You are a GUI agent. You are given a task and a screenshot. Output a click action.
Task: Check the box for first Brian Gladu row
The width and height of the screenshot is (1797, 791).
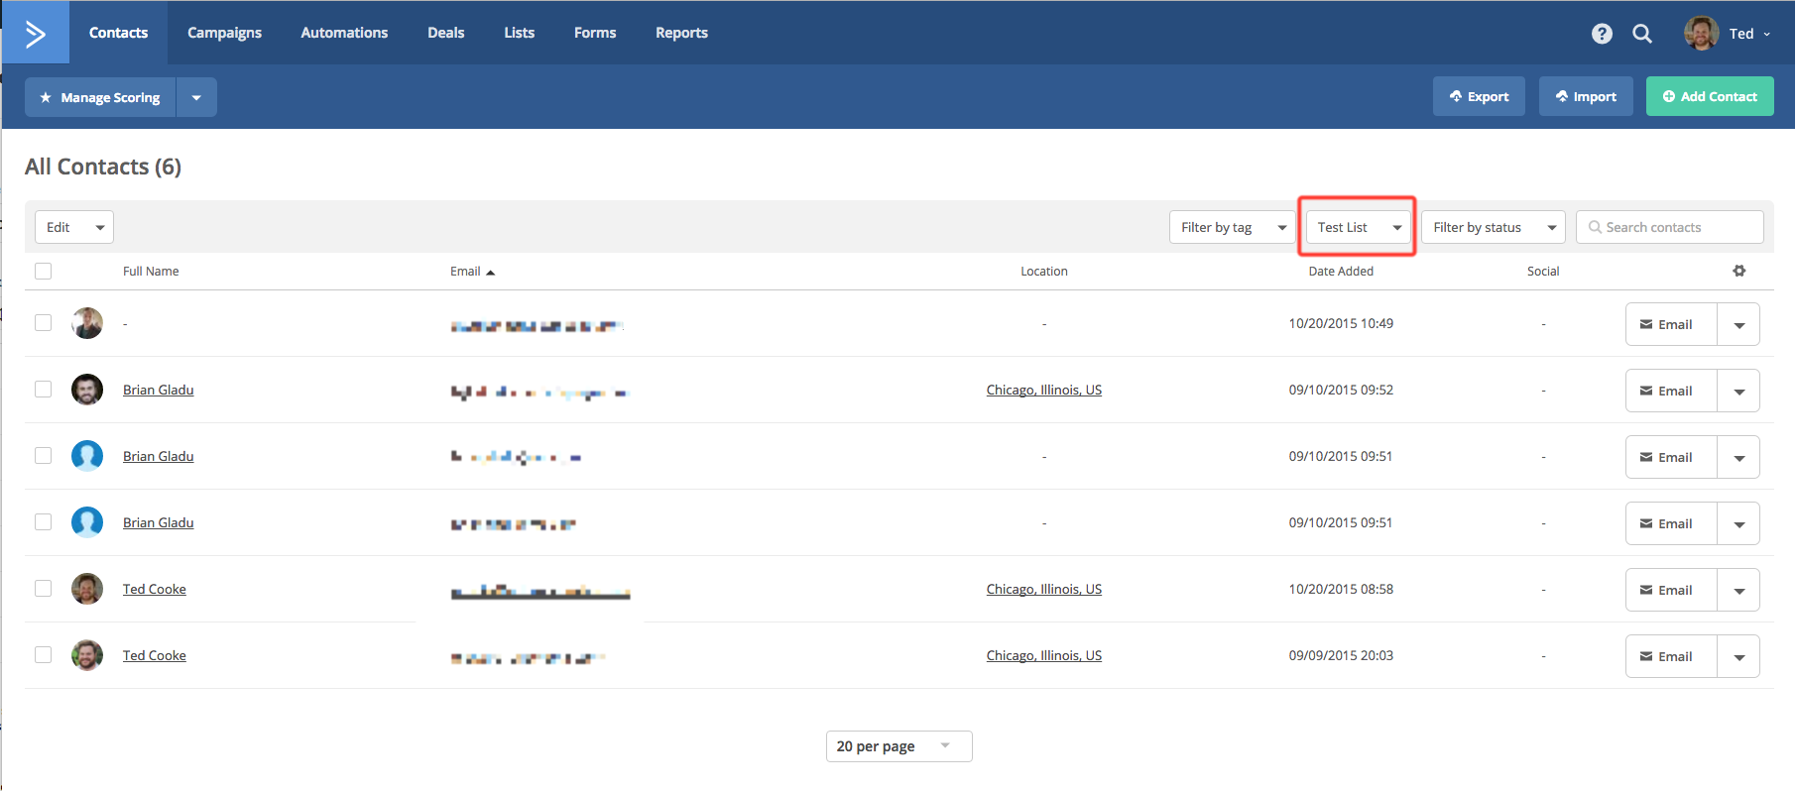[x=43, y=390]
